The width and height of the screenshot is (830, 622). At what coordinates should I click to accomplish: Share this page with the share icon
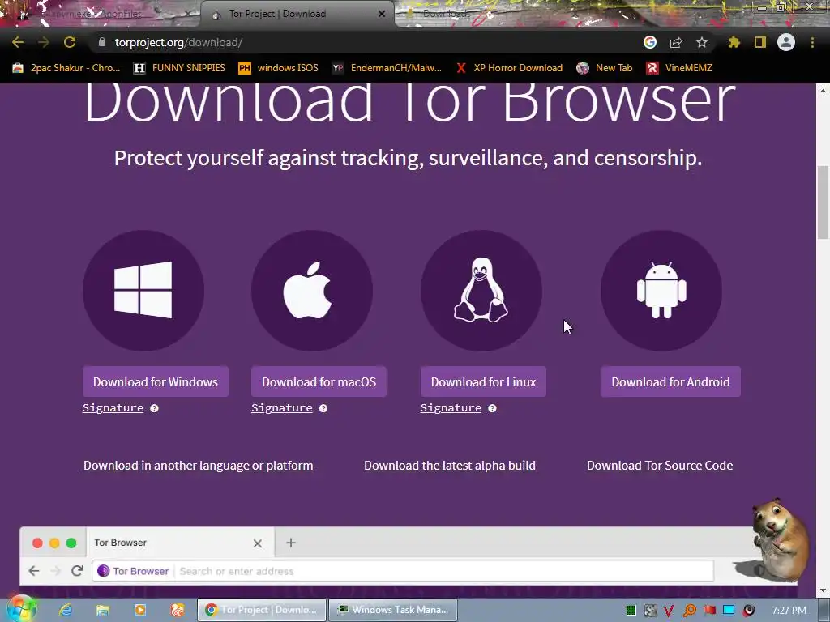(676, 42)
